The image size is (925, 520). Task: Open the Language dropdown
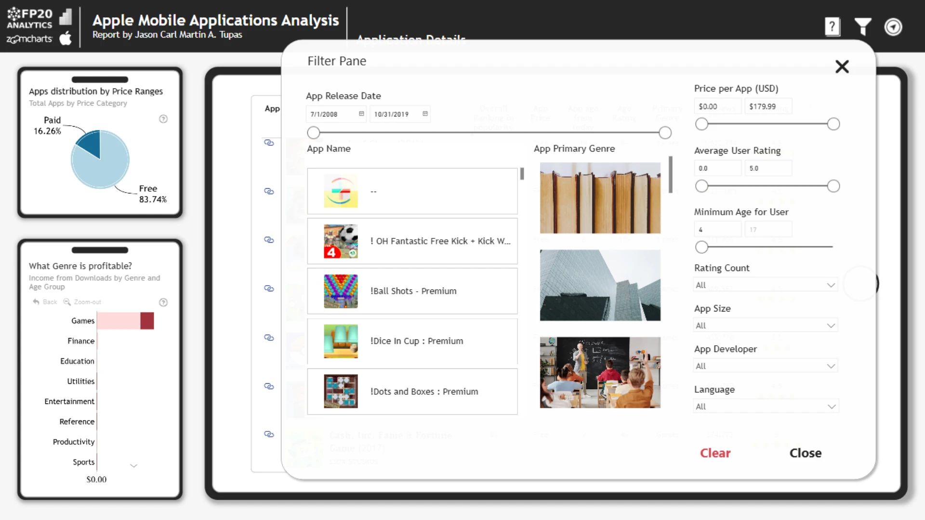tap(831, 406)
